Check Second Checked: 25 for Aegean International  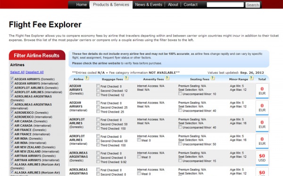98,107
